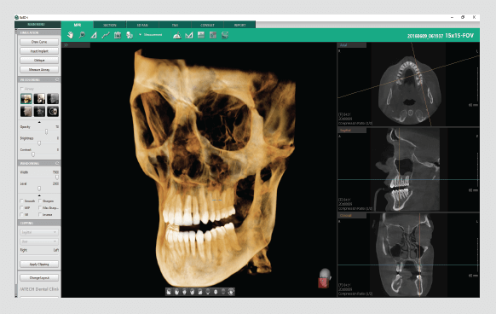The image size is (496, 314).
Task: Click the Opacity slider handle
Action: coord(47,131)
